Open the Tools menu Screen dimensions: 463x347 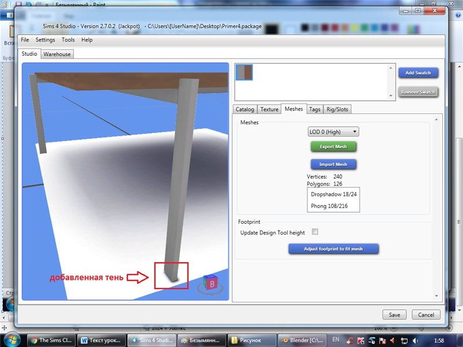(x=68, y=40)
